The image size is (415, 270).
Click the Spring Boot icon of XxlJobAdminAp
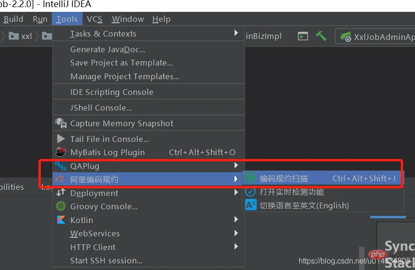coord(346,37)
